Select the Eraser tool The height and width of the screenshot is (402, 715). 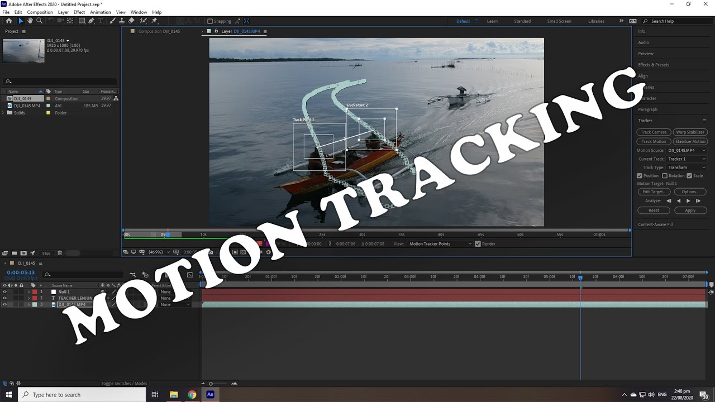[131, 21]
